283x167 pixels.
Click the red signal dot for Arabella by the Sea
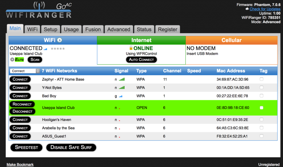point(119,129)
